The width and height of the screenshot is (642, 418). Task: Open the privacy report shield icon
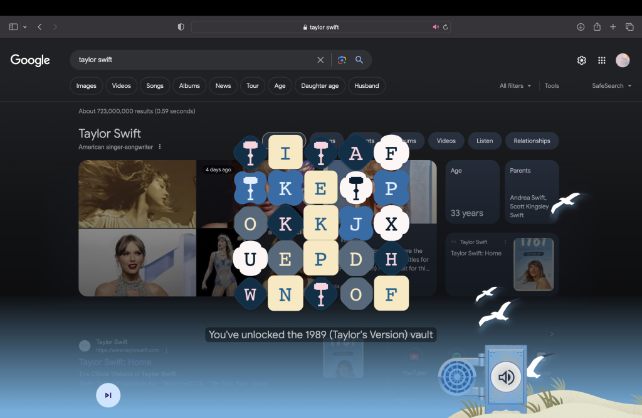pyautogui.click(x=181, y=27)
